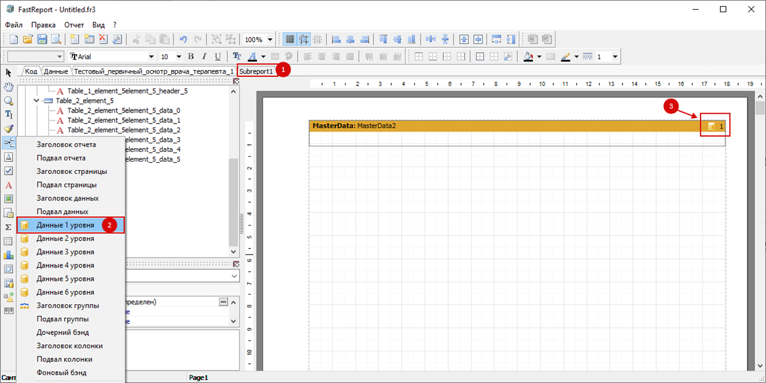Viewport: 766px width, 383px height.
Task: Insert a System text (sigma) object
Action: point(9,227)
